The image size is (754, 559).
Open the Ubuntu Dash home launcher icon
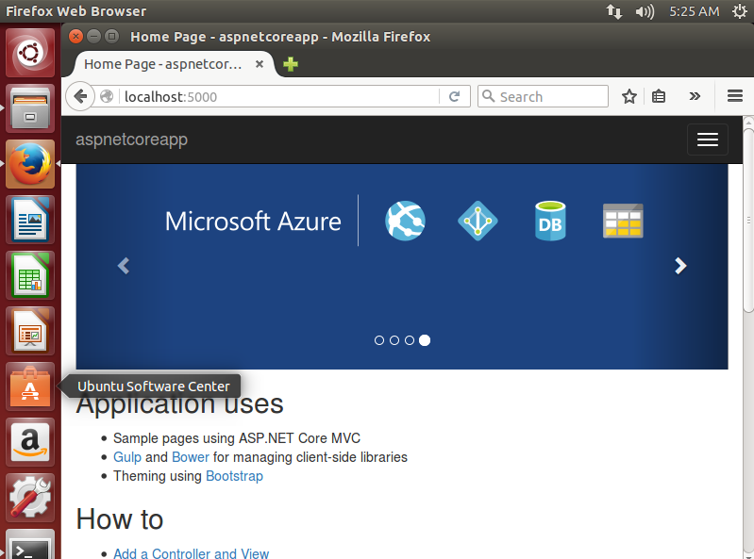(30, 53)
